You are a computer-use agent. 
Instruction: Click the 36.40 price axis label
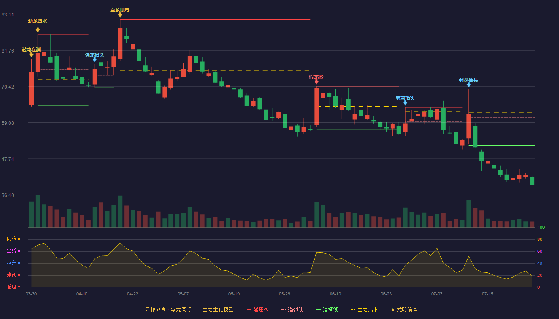click(x=8, y=195)
